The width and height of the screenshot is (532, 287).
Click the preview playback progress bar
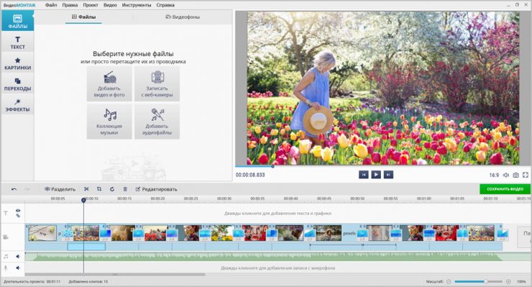coord(377,166)
